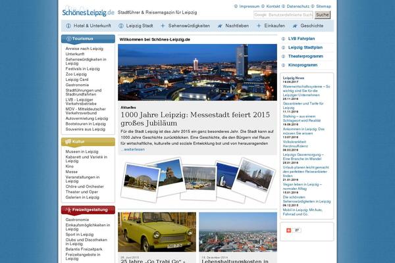Open Theaterprogramm link

[x=305, y=57]
